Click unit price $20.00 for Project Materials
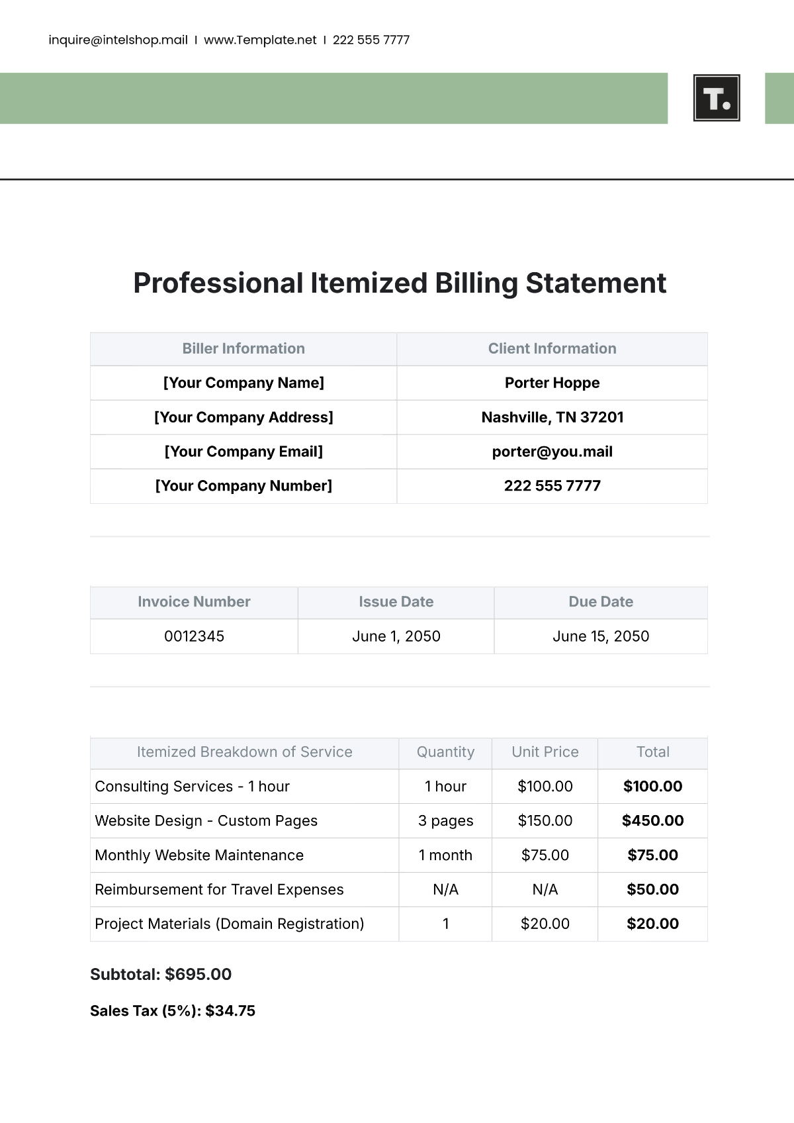Screen dimensions: 794x1123 [545, 924]
